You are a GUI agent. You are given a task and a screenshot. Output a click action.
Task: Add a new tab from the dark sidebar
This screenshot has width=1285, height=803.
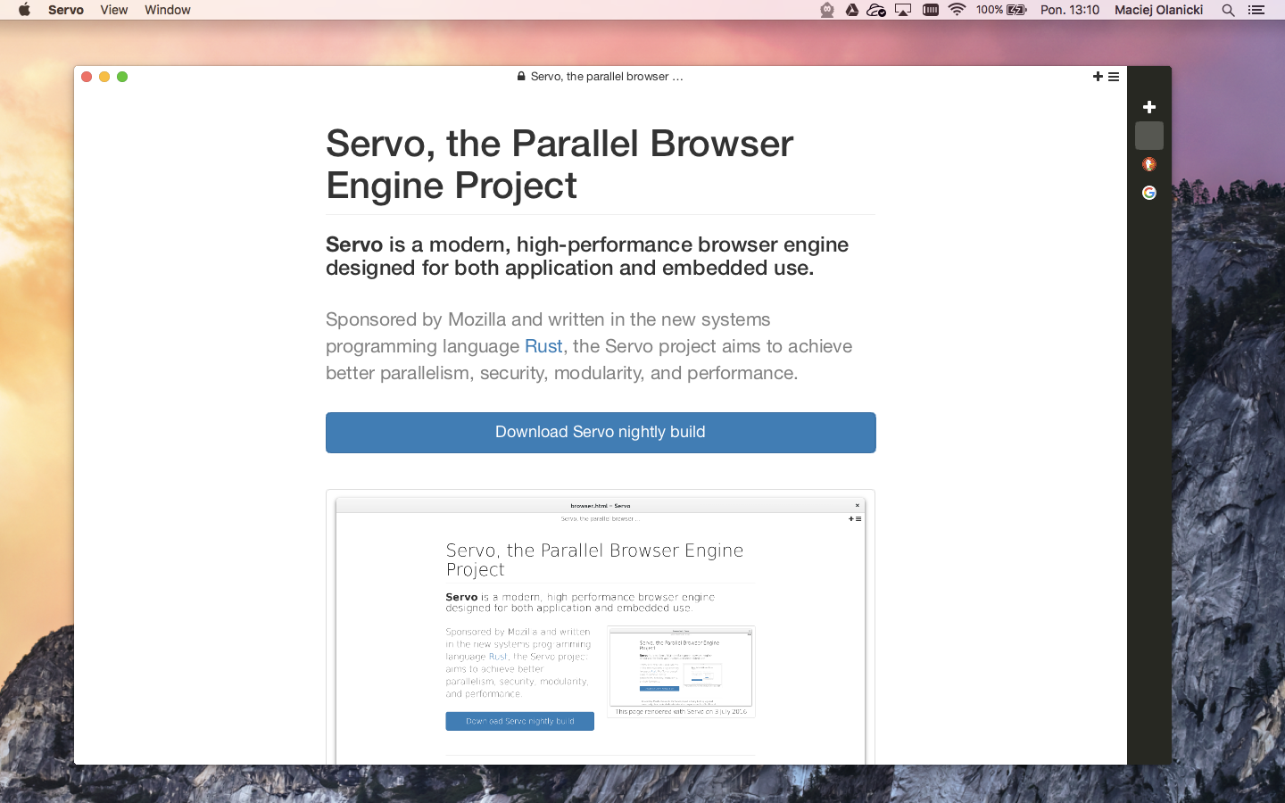(1149, 107)
